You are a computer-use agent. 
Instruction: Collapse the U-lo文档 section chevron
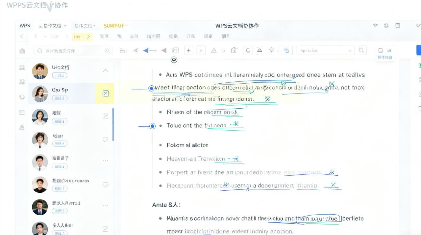click(x=105, y=71)
